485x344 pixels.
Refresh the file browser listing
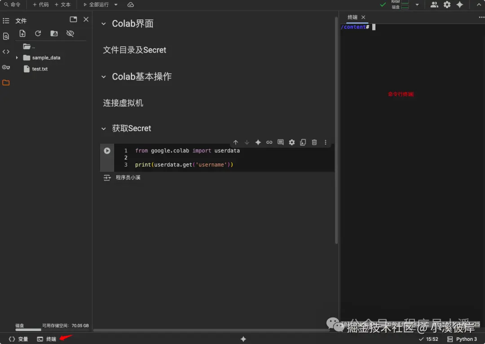tap(38, 33)
